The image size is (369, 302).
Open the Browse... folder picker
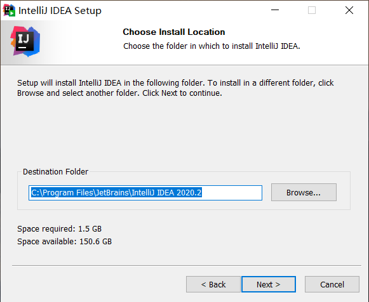click(x=304, y=192)
